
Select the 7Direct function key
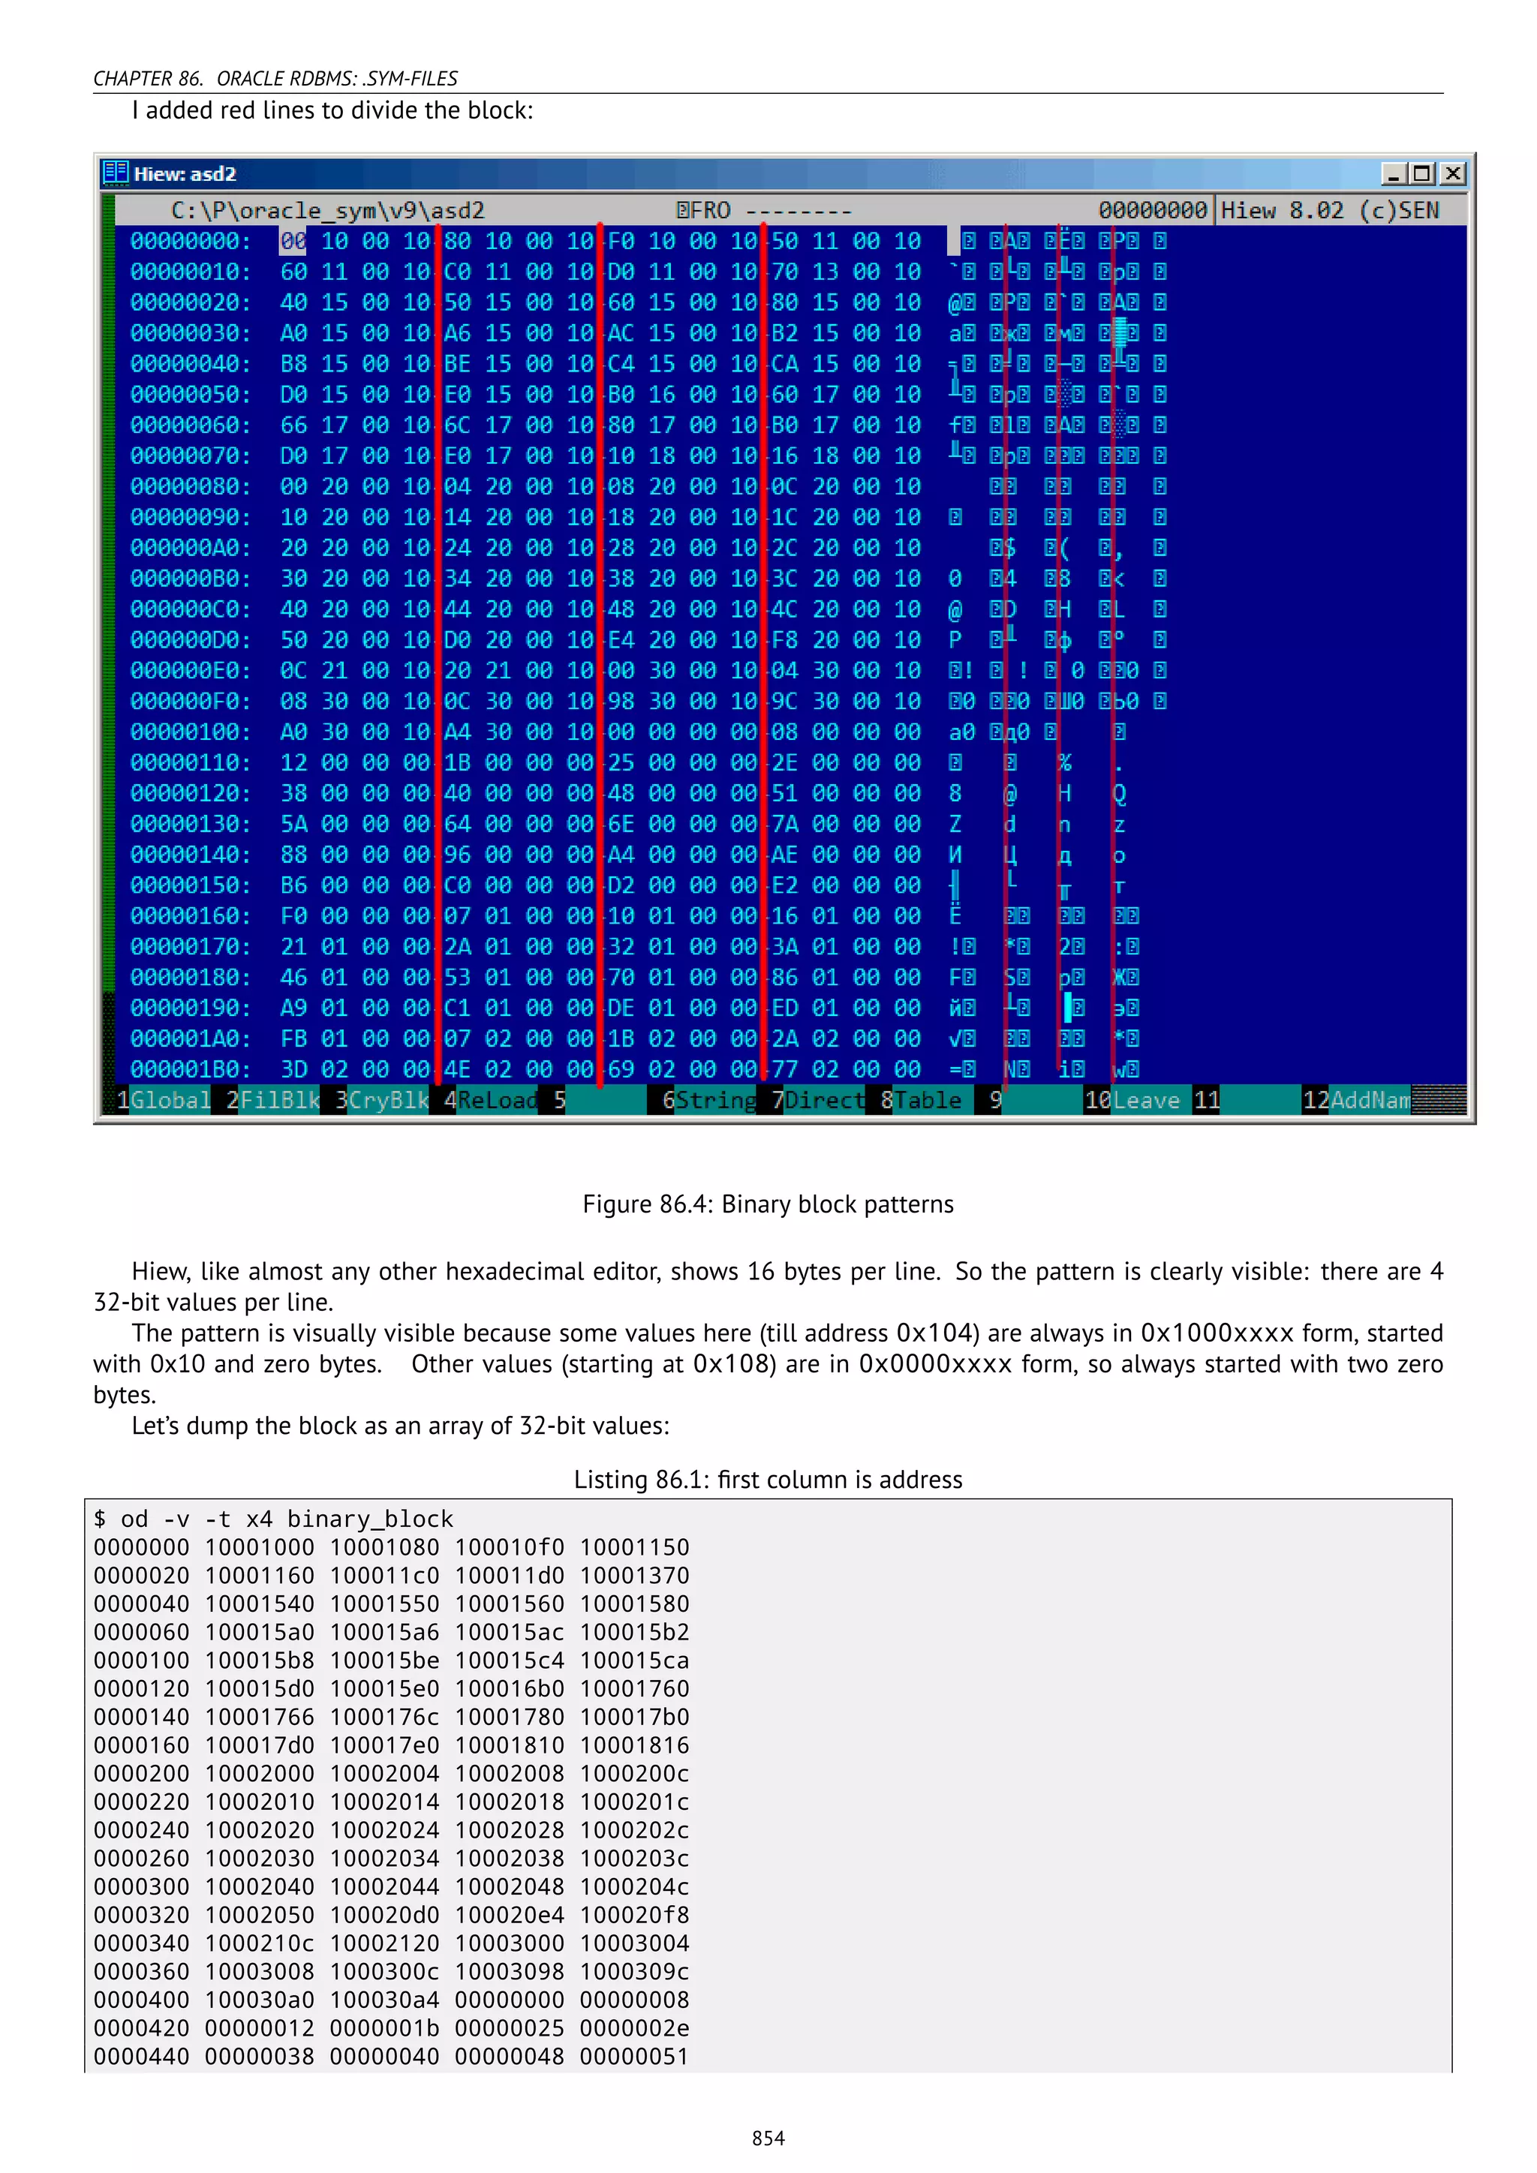point(818,1100)
